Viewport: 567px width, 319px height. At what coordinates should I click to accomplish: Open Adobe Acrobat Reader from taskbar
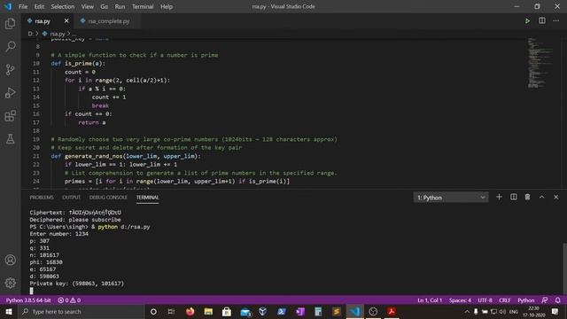point(392,311)
